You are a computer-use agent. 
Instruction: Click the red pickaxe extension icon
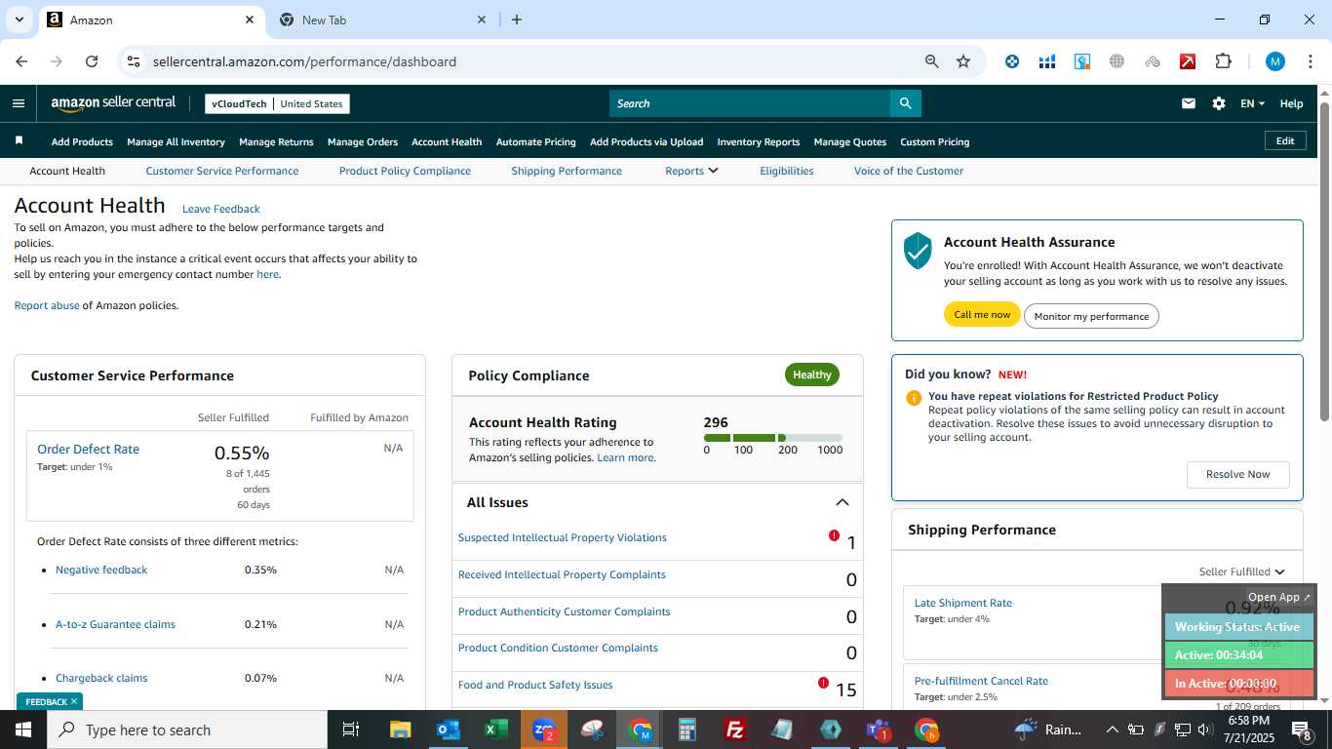point(1188,61)
